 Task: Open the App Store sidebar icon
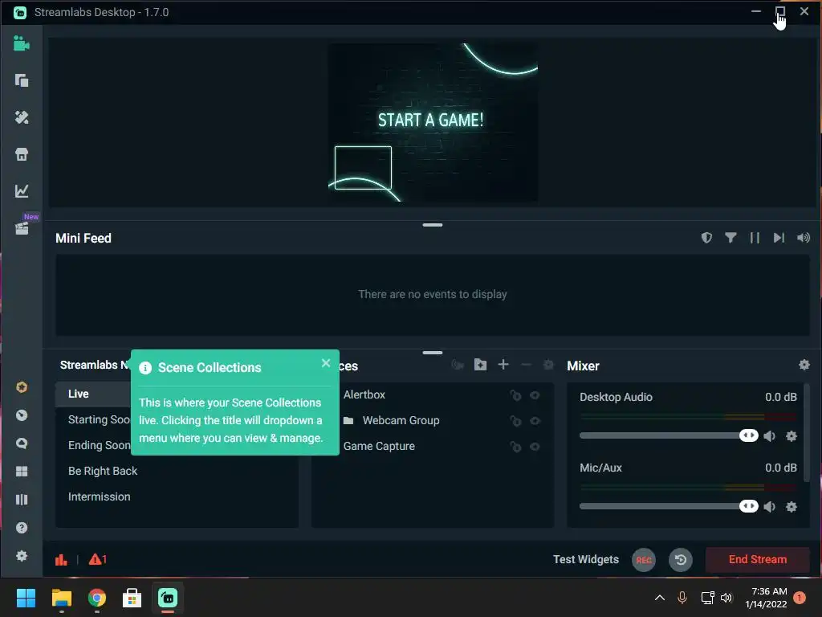(22, 154)
